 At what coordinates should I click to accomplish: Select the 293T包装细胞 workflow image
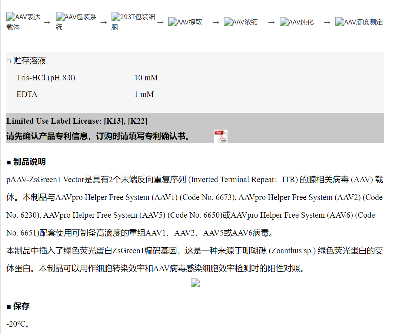133,21
